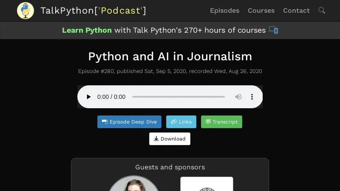Open the Episode Deep Dive button
The width and height of the screenshot is (340, 191).
coord(129,122)
